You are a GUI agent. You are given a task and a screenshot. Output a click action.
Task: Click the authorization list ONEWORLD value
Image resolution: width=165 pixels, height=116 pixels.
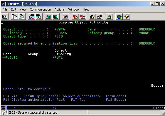point(147,43)
